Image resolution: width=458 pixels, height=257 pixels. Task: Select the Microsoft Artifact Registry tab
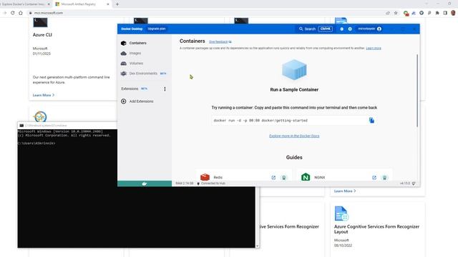pos(79,4)
